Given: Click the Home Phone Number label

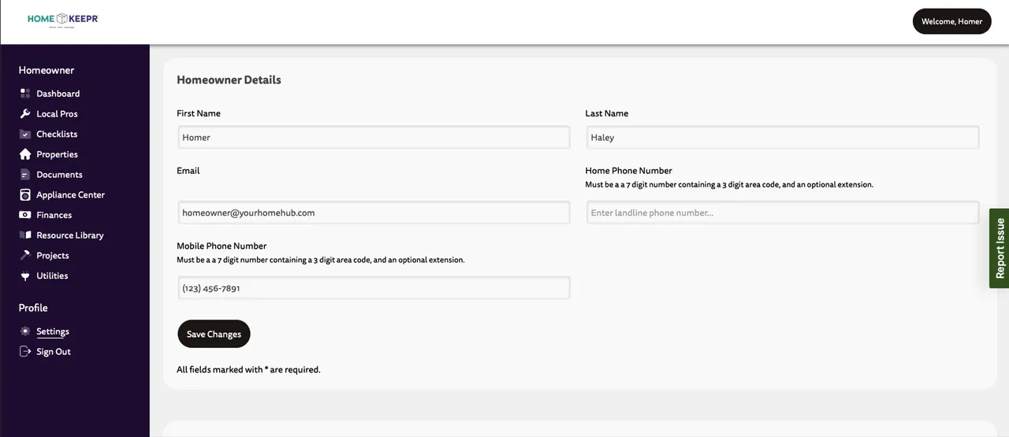Looking at the screenshot, I should click(628, 170).
